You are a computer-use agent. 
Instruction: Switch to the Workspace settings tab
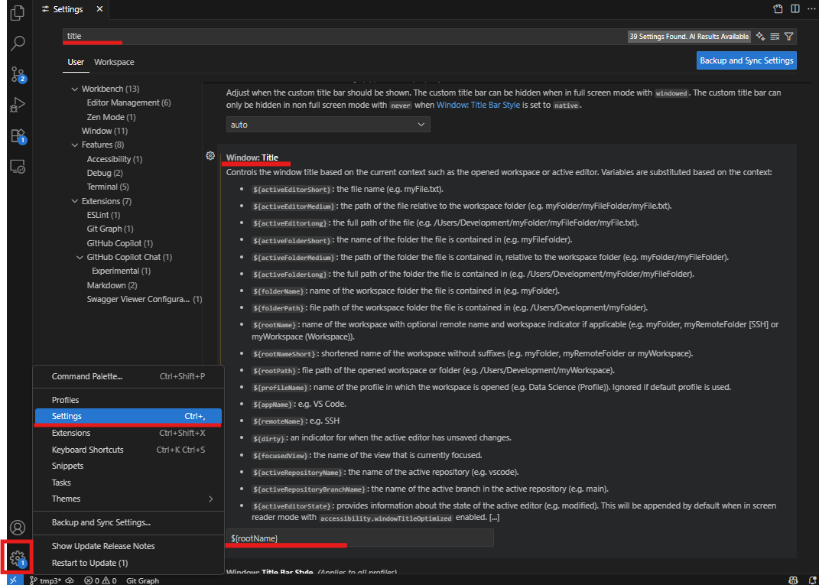click(x=114, y=62)
